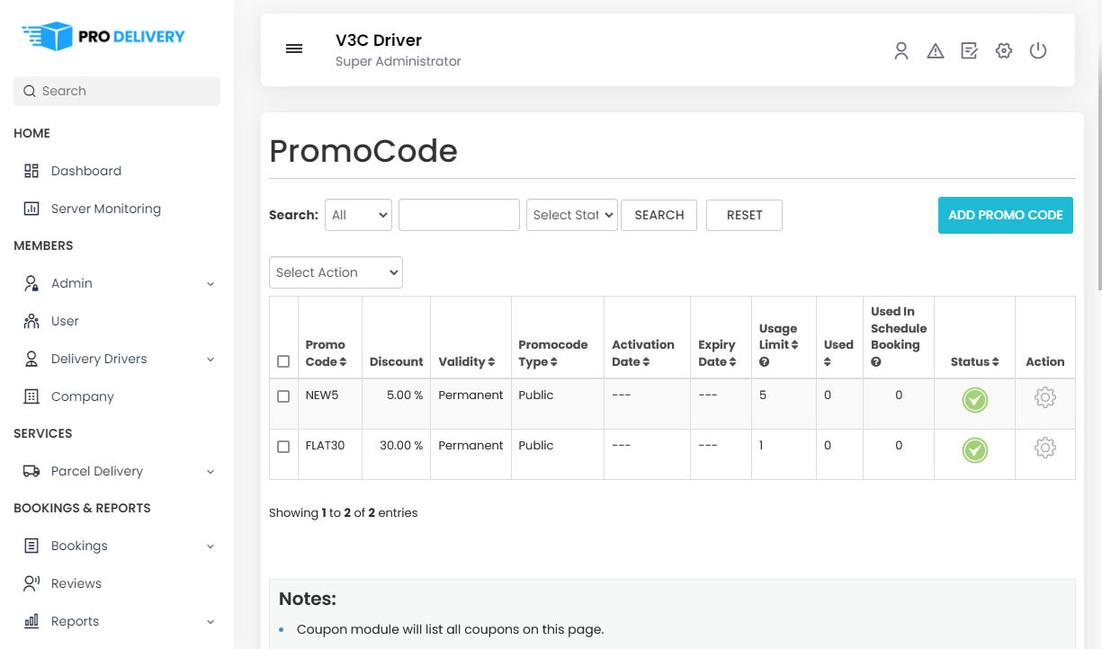Click the warning alerts icon in header
Viewport: 1102px width, 649px height.
tap(935, 50)
